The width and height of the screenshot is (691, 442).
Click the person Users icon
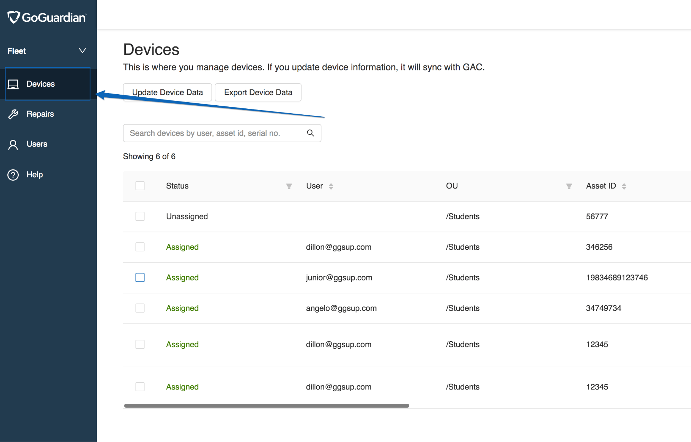[x=13, y=145]
